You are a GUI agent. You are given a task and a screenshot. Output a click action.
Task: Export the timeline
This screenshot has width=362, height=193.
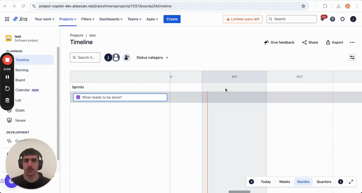pos(334,42)
